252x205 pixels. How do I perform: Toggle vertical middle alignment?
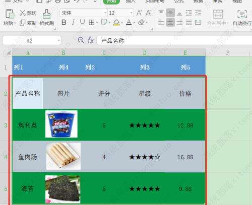[170, 13]
